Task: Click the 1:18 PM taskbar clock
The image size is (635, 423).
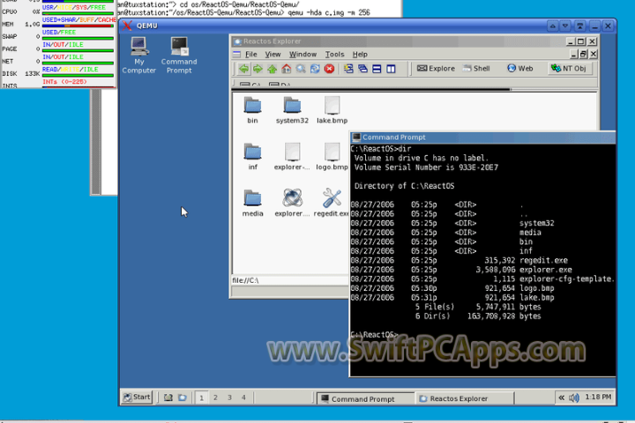Action: coord(598,397)
